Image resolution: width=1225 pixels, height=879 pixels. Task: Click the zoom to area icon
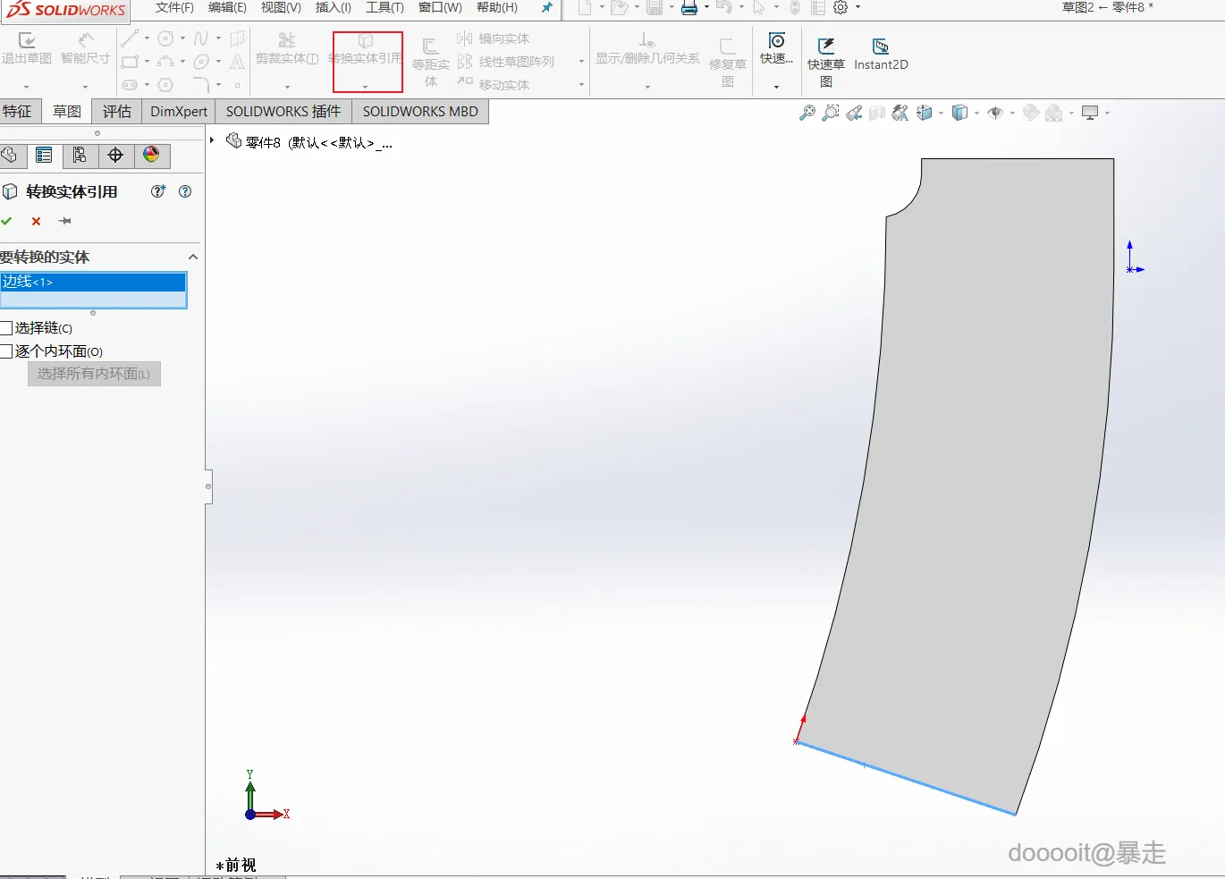831,113
